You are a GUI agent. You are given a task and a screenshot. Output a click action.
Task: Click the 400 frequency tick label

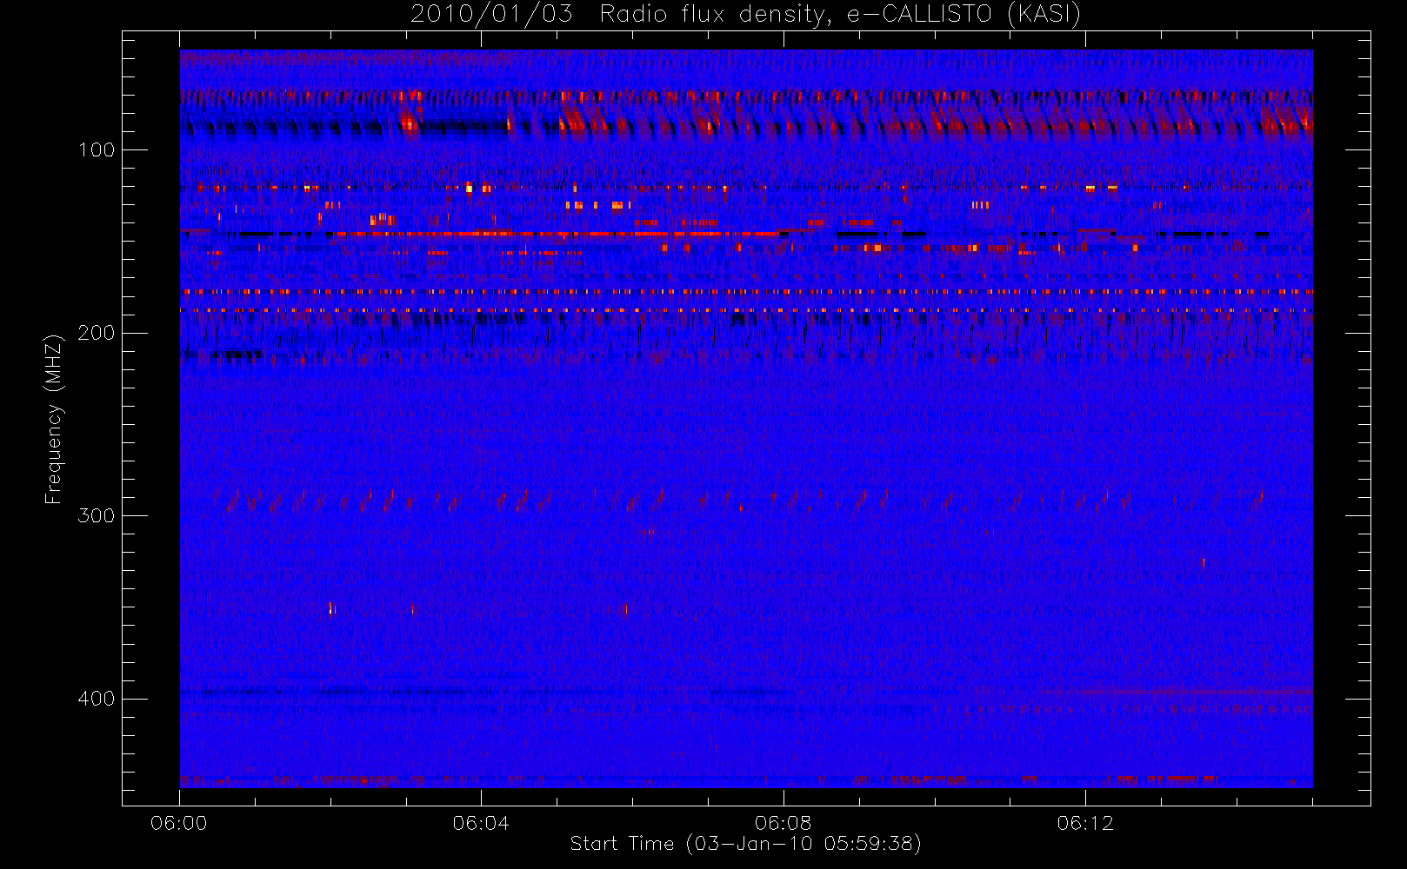(x=97, y=699)
